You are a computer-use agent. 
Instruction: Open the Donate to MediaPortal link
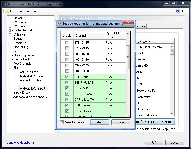point(20,143)
